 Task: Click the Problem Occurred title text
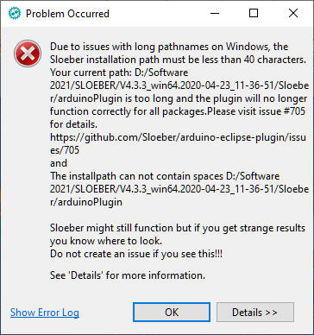pyautogui.click(x=67, y=14)
